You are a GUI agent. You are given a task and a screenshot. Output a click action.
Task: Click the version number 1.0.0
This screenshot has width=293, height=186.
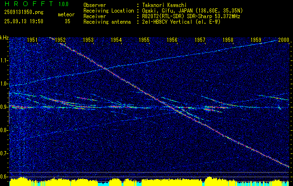(63, 4)
